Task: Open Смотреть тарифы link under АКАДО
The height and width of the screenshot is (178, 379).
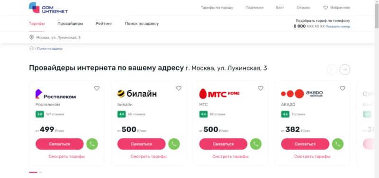Action: (312, 157)
